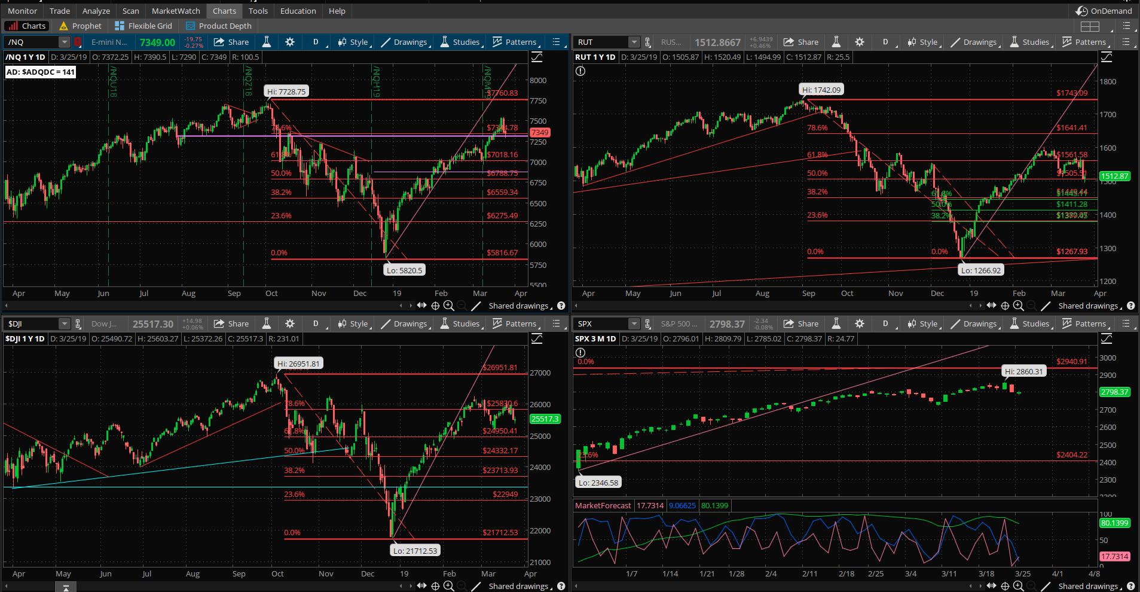Expand the RUT symbol dropdown arrow

point(634,42)
